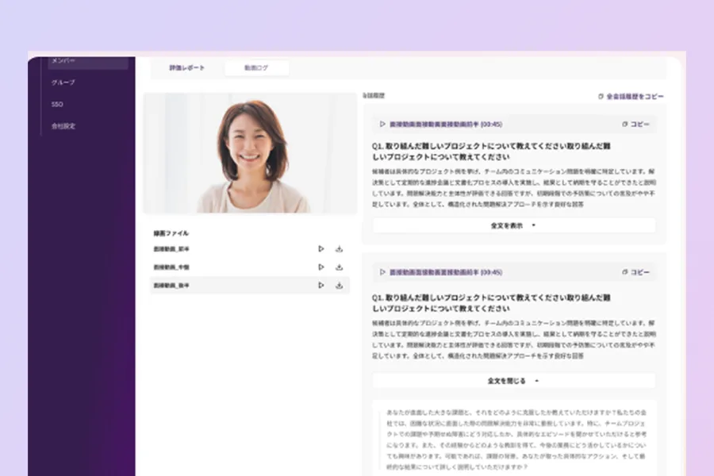Screen dimensions: 714x476
Task: Switch to the 動画ログ tab
Action: point(256,68)
